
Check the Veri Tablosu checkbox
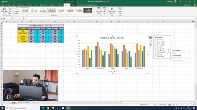(155, 48)
